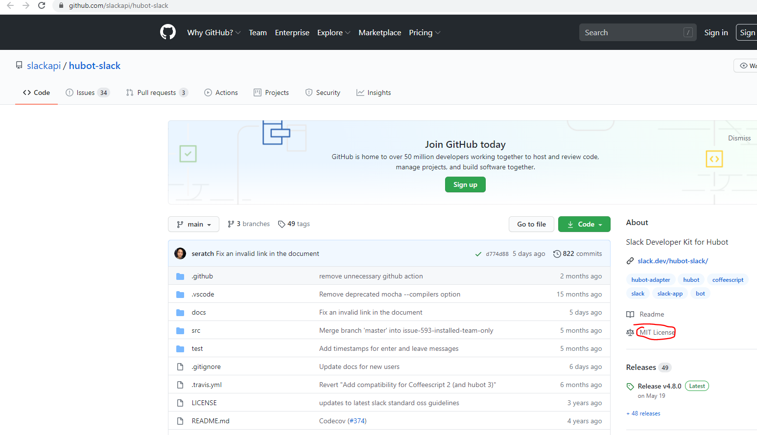This screenshot has height=435, width=757.
Task: Click the coffeescript topic tag
Action: [728, 280]
